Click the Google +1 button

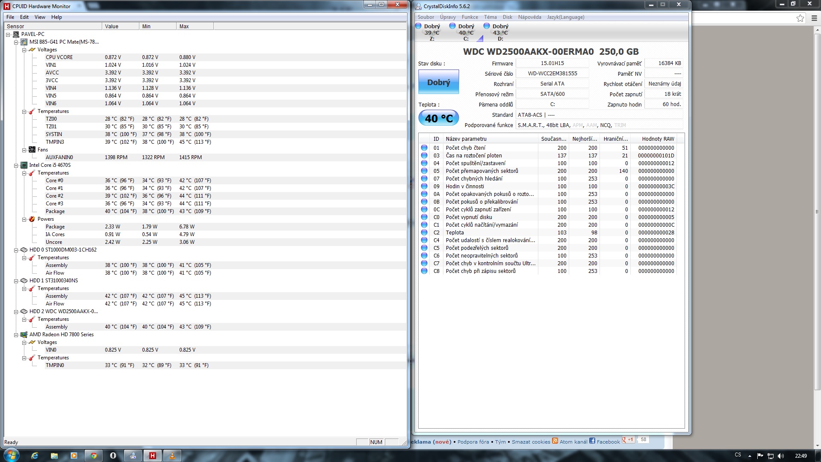[x=628, y=440]
